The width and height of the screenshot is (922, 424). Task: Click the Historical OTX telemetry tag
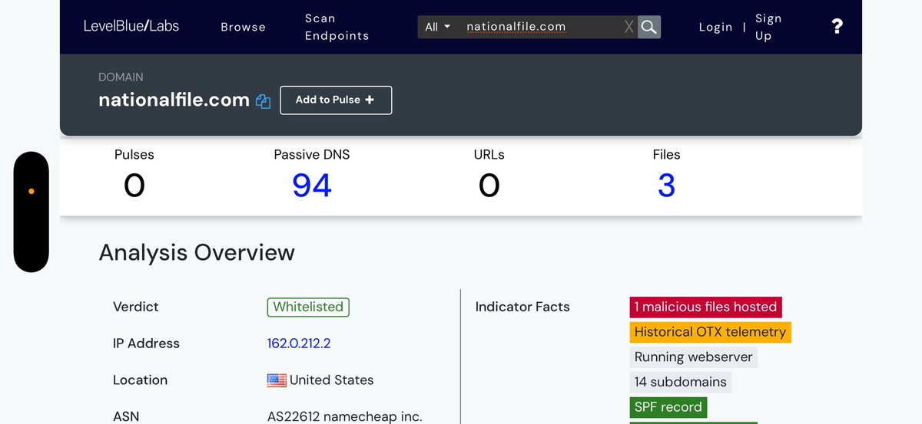pyautogui.click(x=710, y=332)
